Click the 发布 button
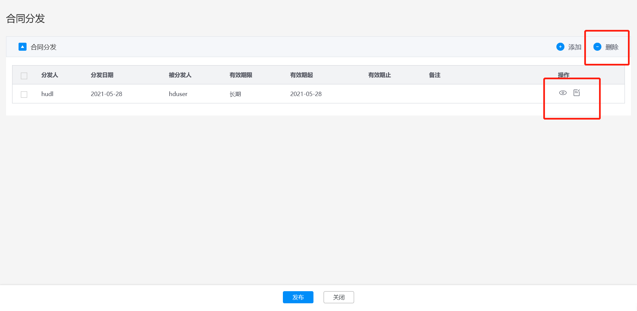The height and width of the screenshot is (311, 637). (x=298, y=297)
